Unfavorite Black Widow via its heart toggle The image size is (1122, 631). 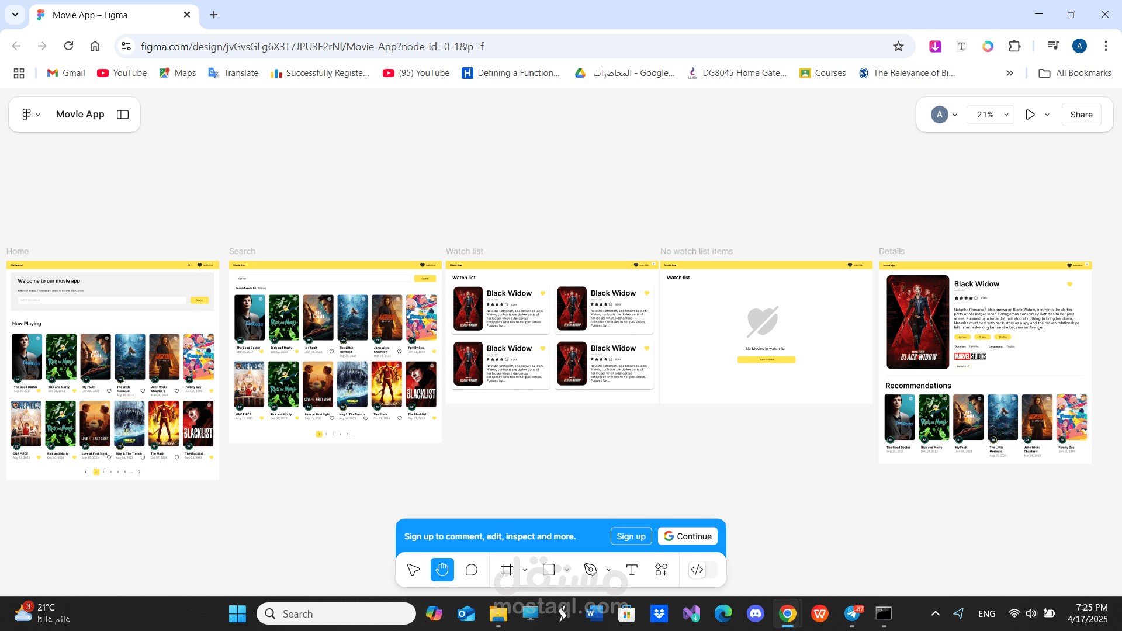click(x=1070, y=285)
